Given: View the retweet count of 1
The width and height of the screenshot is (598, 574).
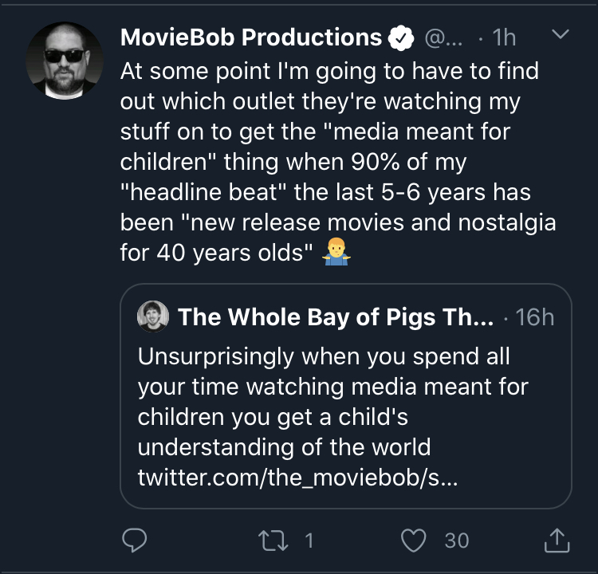Looking at the screenshot, I should [309, 541].
